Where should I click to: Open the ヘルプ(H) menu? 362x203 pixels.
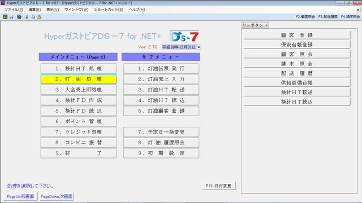point(137,10)
